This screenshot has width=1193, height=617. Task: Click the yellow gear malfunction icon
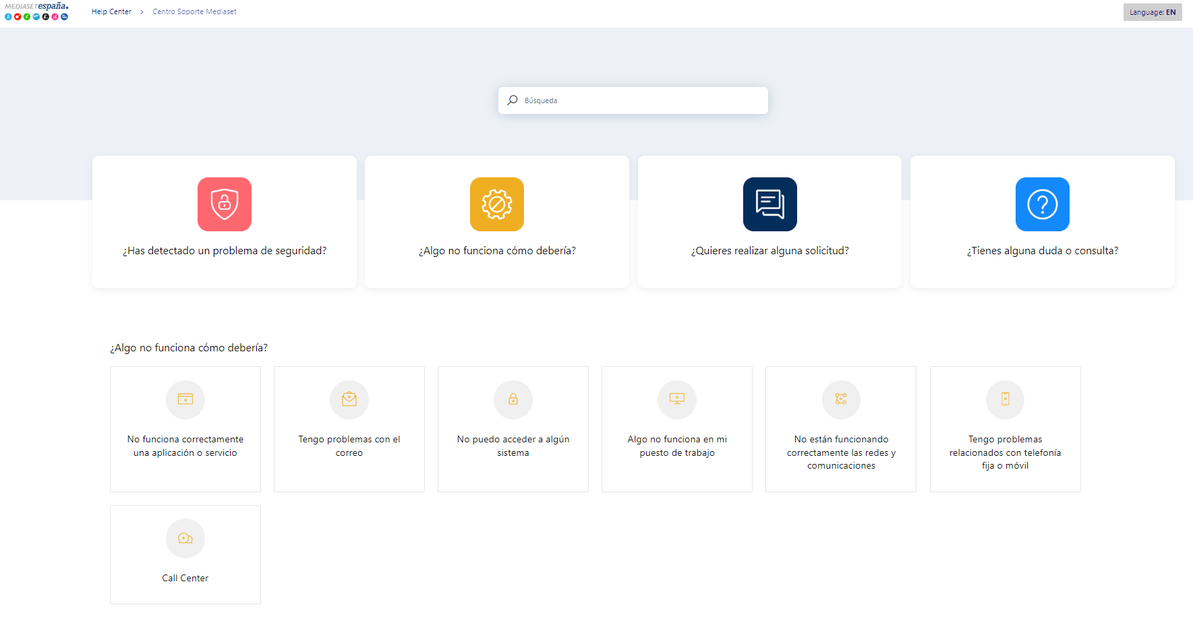coord(496,204)
